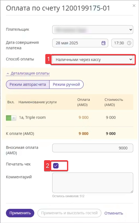Click inside the Комментарий text area
The image size is (139, 223).
(93, 183)
